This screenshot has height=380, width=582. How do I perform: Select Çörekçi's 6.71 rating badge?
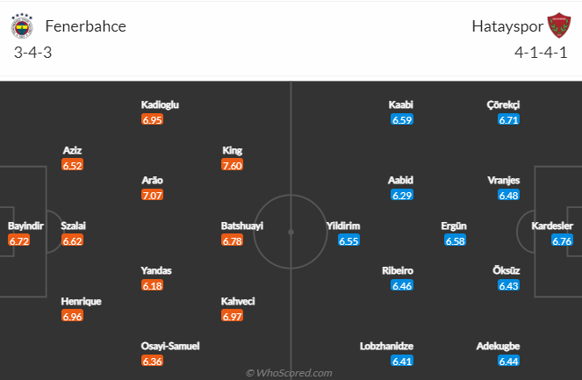(508, 120)
